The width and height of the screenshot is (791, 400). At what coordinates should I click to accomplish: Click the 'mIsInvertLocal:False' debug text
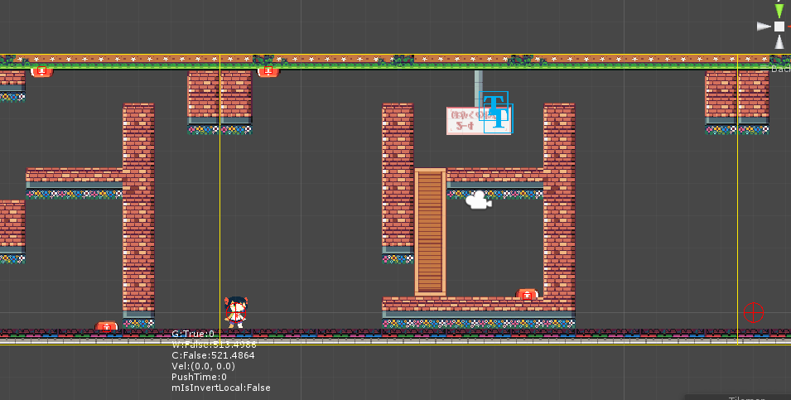pos(221,388)
